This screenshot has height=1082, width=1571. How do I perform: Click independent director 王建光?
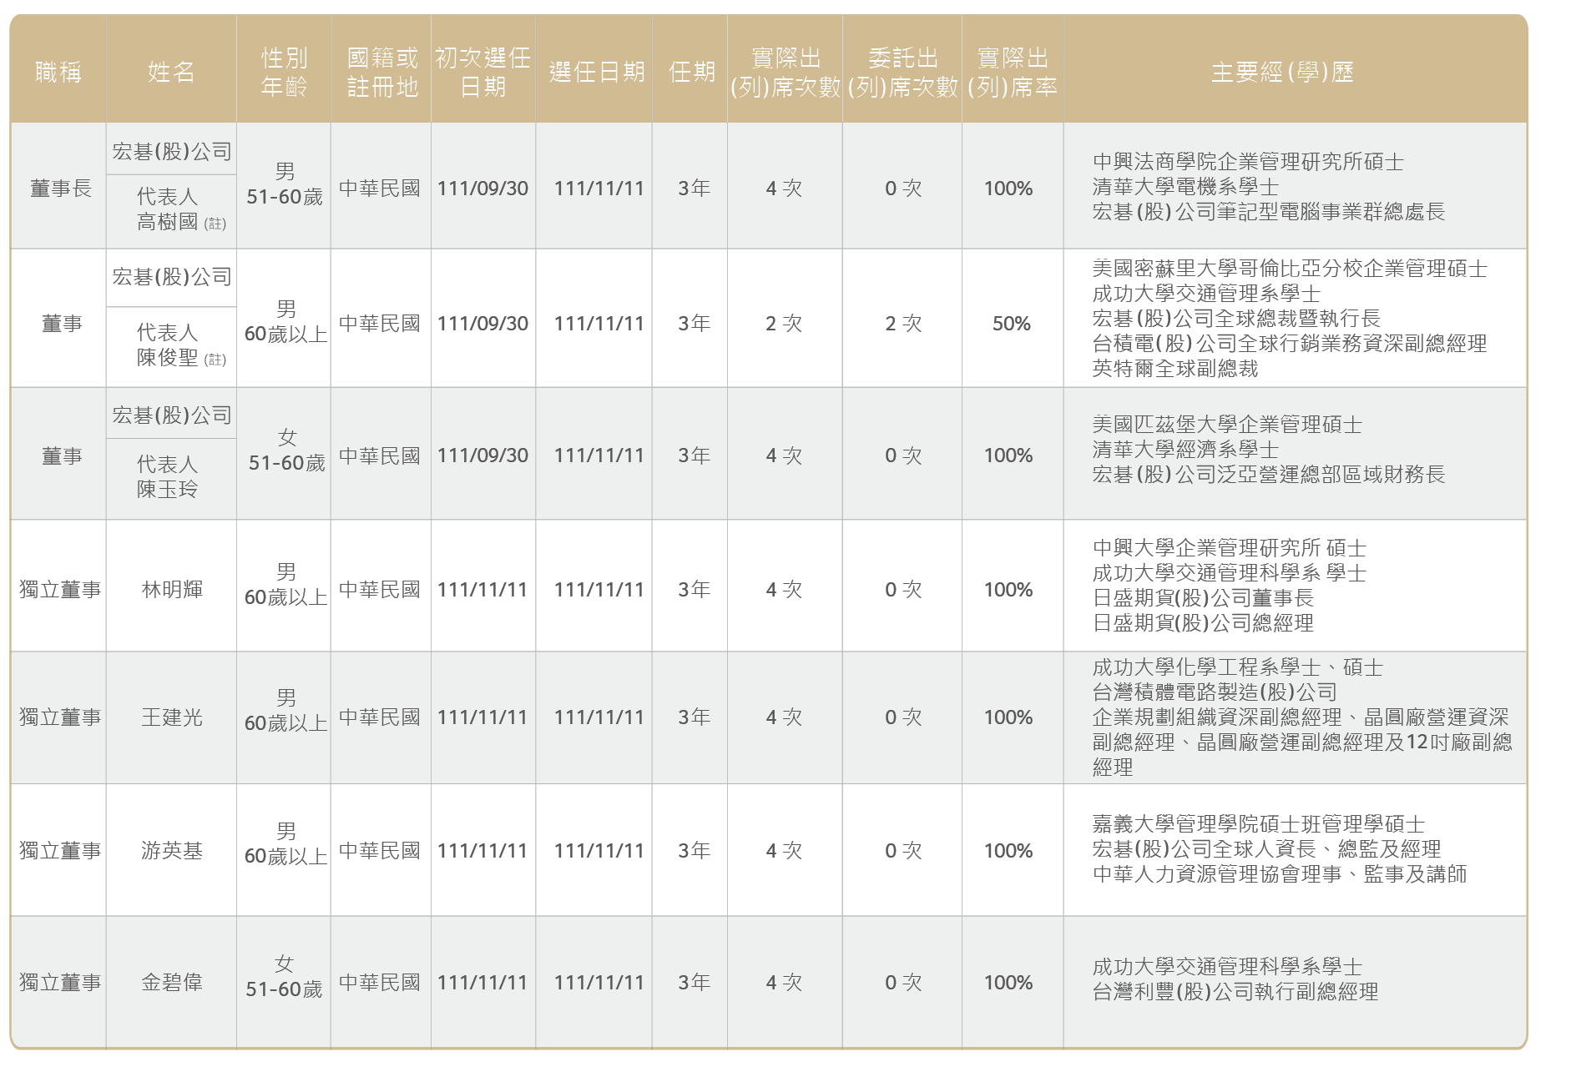point(172,717)
